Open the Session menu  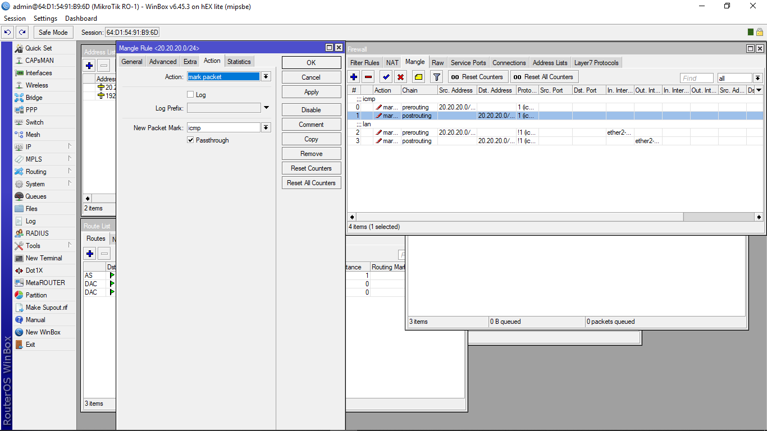click(15, 19)
